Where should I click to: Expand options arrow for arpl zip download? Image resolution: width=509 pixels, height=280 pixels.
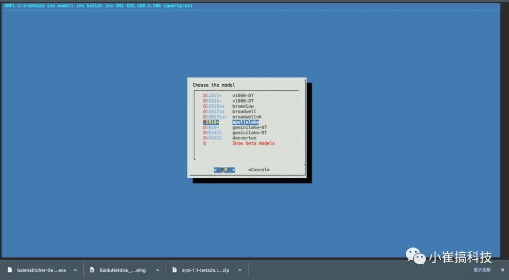point(240,270)
